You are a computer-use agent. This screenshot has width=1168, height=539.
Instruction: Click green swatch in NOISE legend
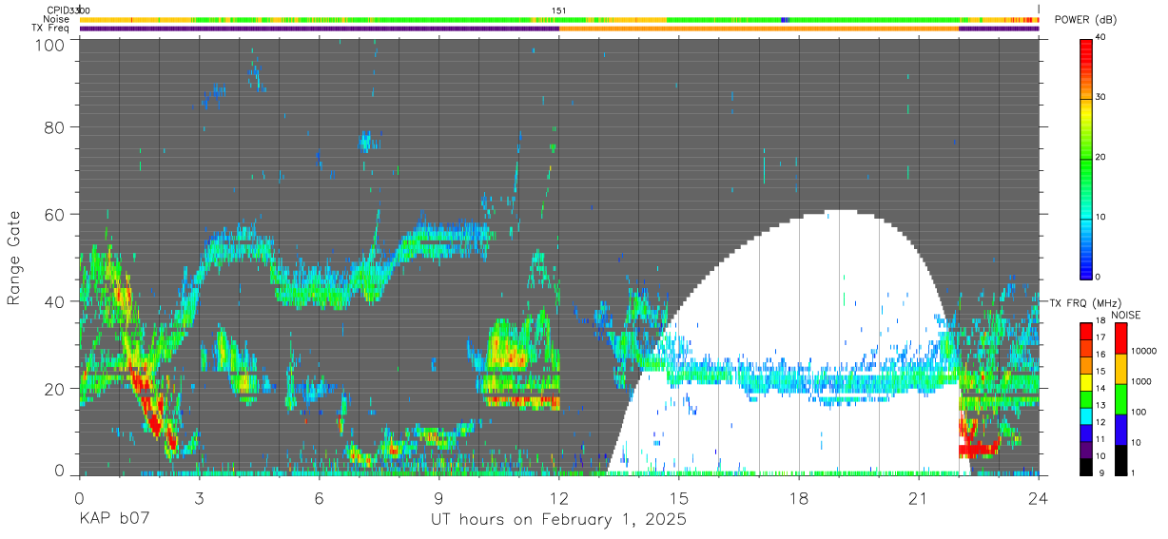pyautogui.click(x=1121, y=398)
